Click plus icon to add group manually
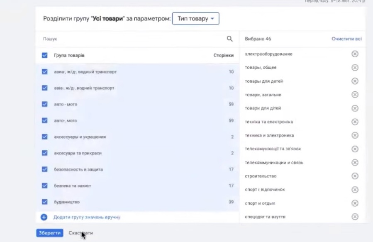Screen dimensions: 373x242 tap(44, 217)
